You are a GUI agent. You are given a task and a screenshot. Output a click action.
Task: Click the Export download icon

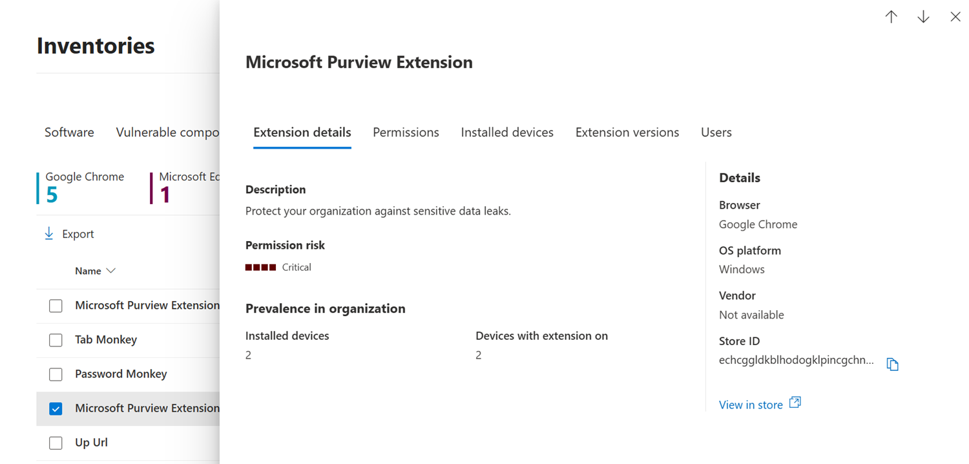(48, 233)
